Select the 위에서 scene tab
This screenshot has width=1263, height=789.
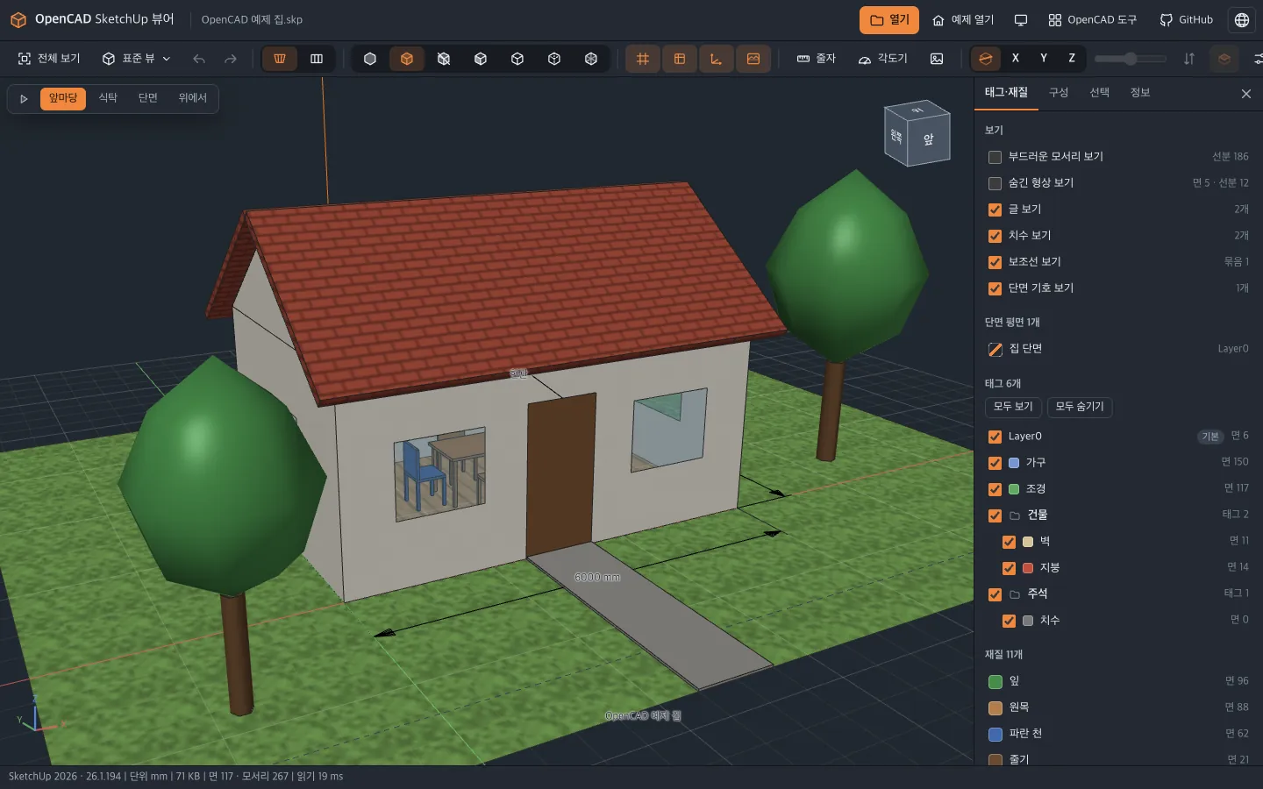pyautogui.click(x=193, y=98)
